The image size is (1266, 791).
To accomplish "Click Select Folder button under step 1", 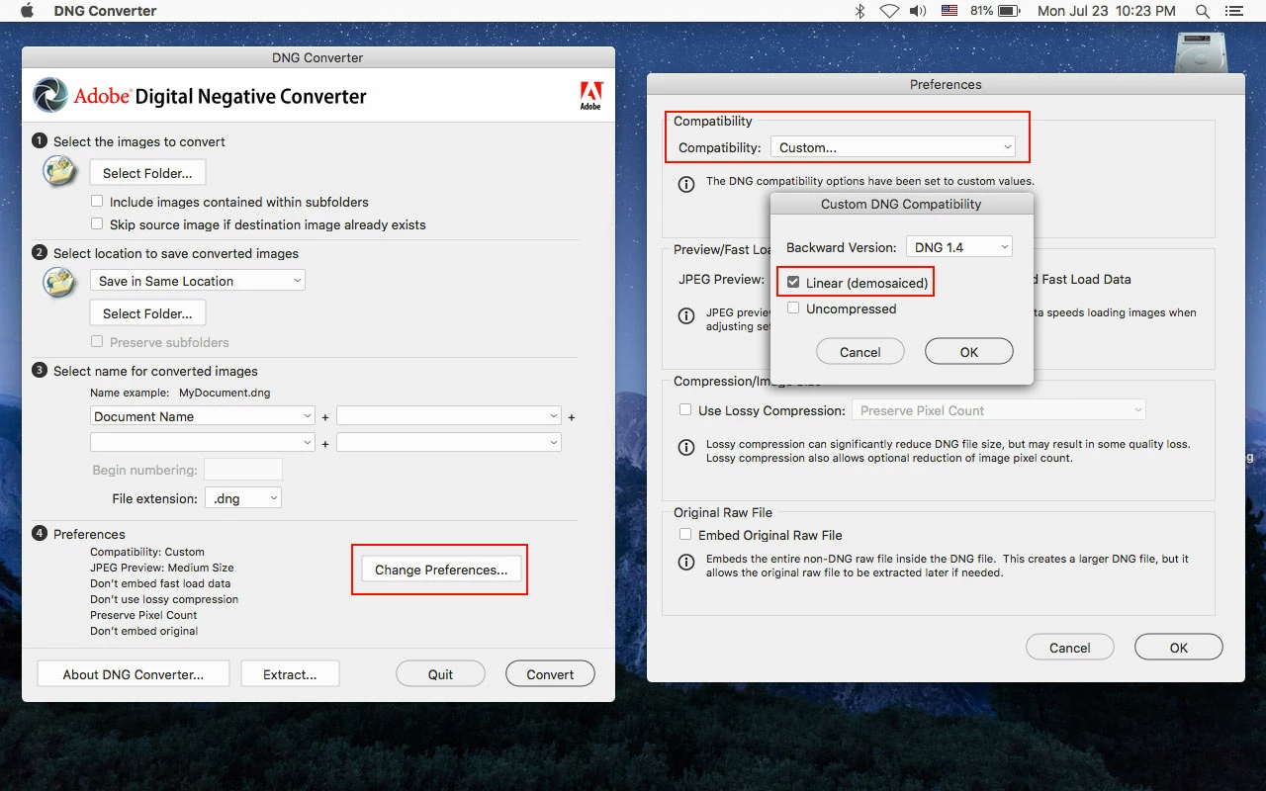I will tap(147, 173).
